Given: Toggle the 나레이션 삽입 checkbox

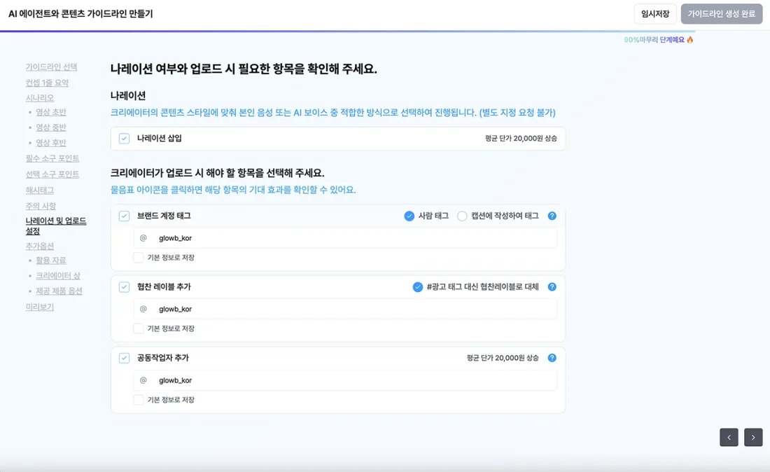Looking at the screenshot, I should click(124, 139).
